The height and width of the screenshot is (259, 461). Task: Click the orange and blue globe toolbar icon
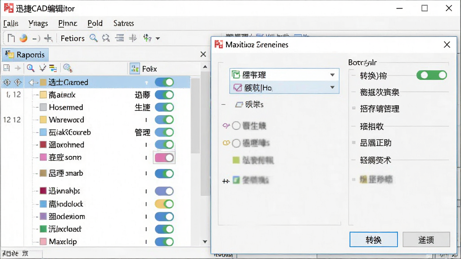click(x=23, y=38)
